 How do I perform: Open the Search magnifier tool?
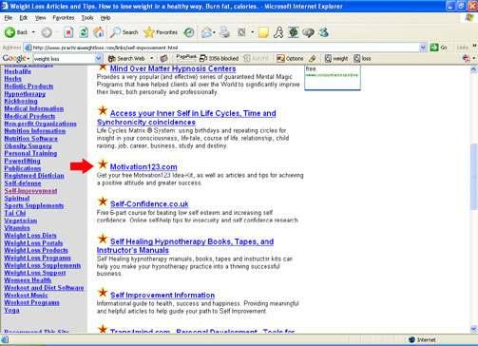coord(115,32)
